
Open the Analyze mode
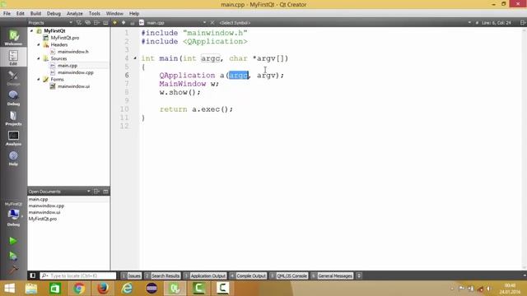click(13, 138)
